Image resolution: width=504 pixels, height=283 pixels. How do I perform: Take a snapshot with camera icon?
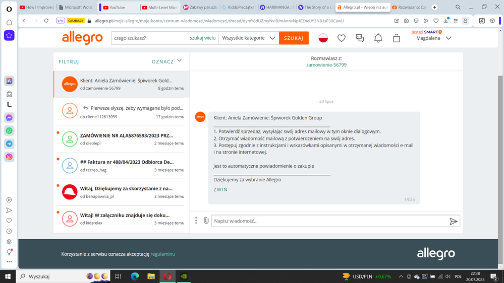[x=406, y=21]
